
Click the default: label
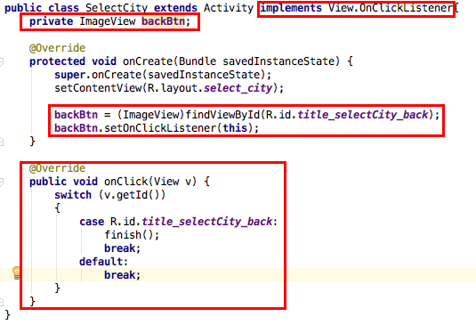click(104, 262)
